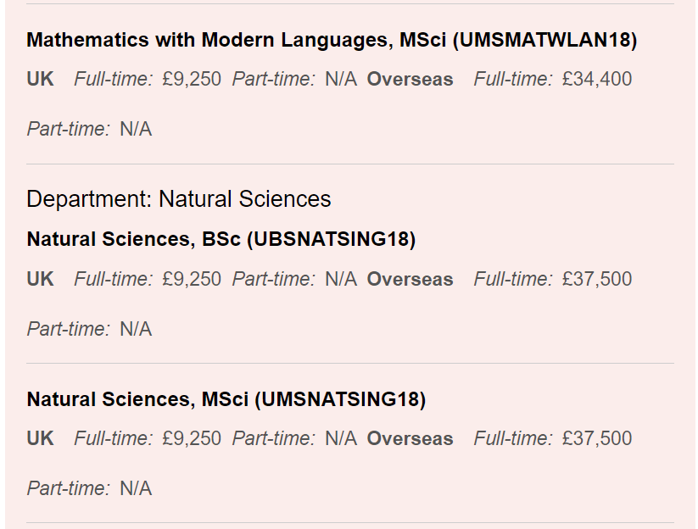This screenshot has height=529, width=698.
Task: Click UK label under Natural Sciences BSc
Action: (x=40, y=279)
